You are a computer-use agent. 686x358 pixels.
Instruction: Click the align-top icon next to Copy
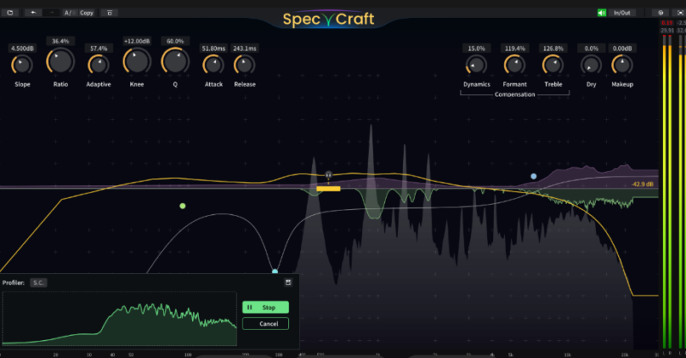pyautogui.click(x=110, y=13)
